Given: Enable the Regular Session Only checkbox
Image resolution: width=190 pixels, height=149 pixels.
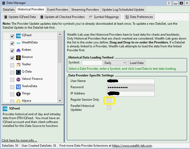Looking at the screenshot, I should (x=109, y=100).
